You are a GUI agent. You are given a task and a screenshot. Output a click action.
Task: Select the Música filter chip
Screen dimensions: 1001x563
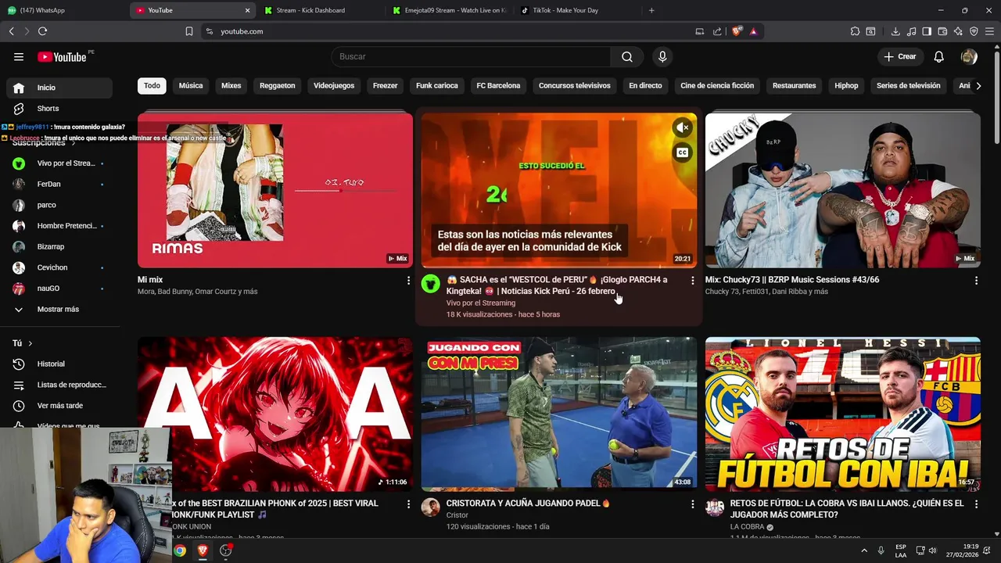coord(191,85)
